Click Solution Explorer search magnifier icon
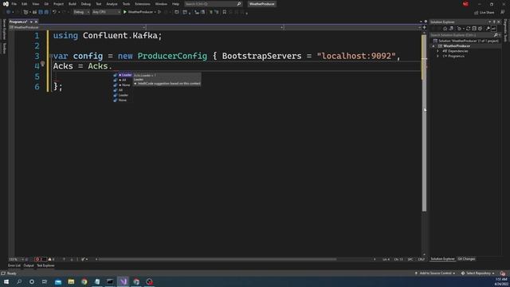Screen dimensions: 510x287 click(496, 35)
